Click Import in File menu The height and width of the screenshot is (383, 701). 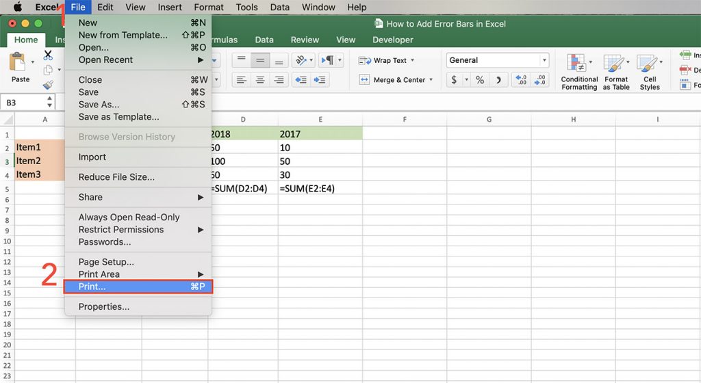point(138,157)
